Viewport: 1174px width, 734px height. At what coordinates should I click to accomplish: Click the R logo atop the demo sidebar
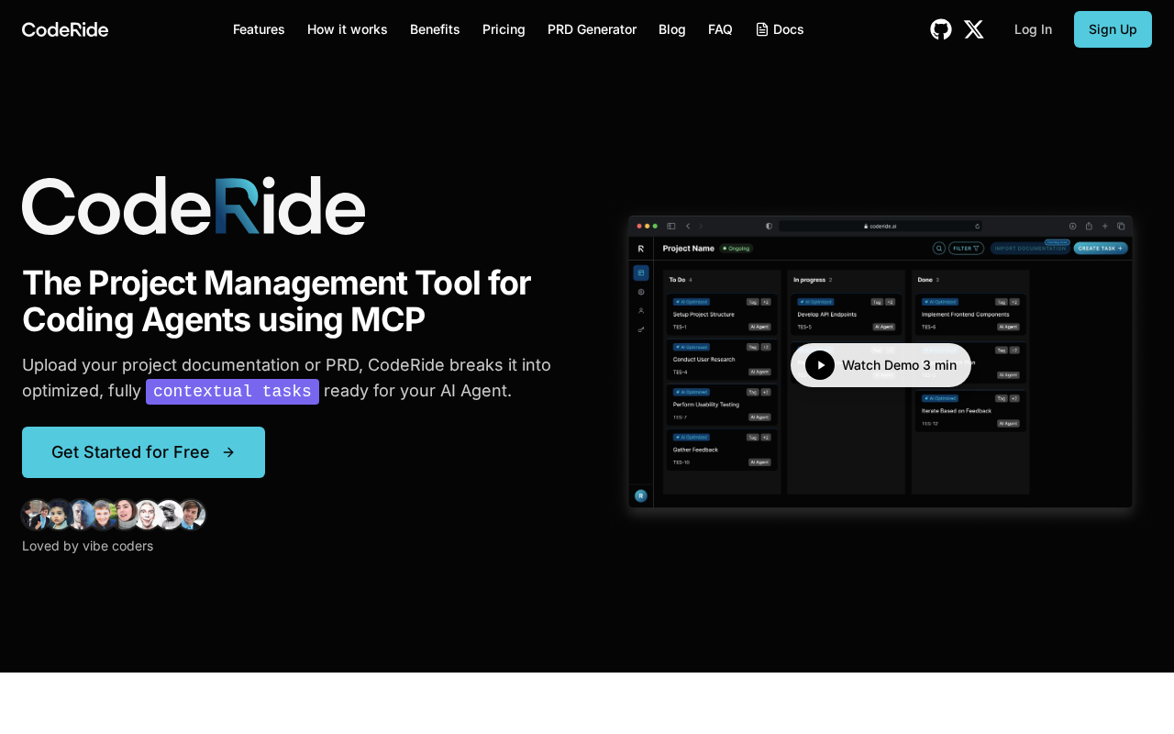(641, 248)
